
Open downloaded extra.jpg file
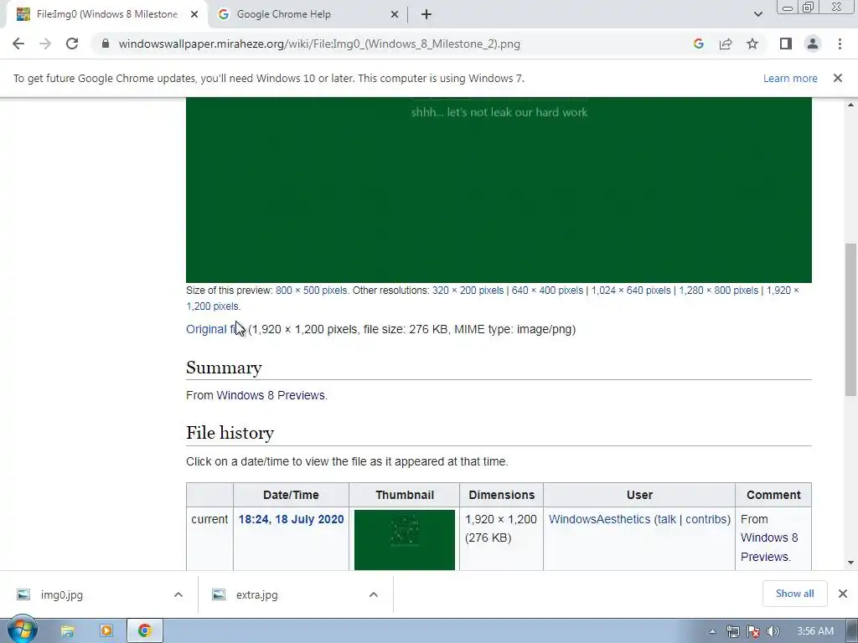[256, 595]
